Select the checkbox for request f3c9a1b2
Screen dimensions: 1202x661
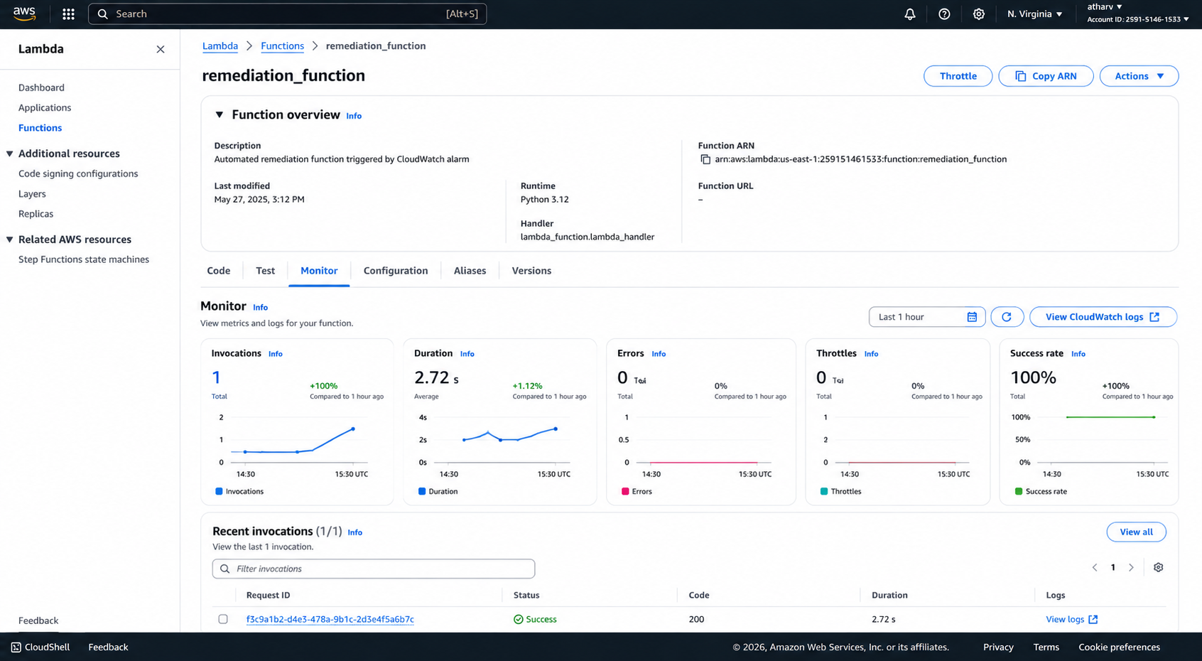223,619
